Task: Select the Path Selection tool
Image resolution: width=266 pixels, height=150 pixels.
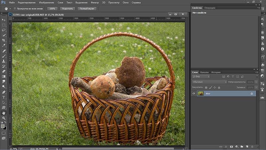Action: pyautogui.click(x=4, y=103)
